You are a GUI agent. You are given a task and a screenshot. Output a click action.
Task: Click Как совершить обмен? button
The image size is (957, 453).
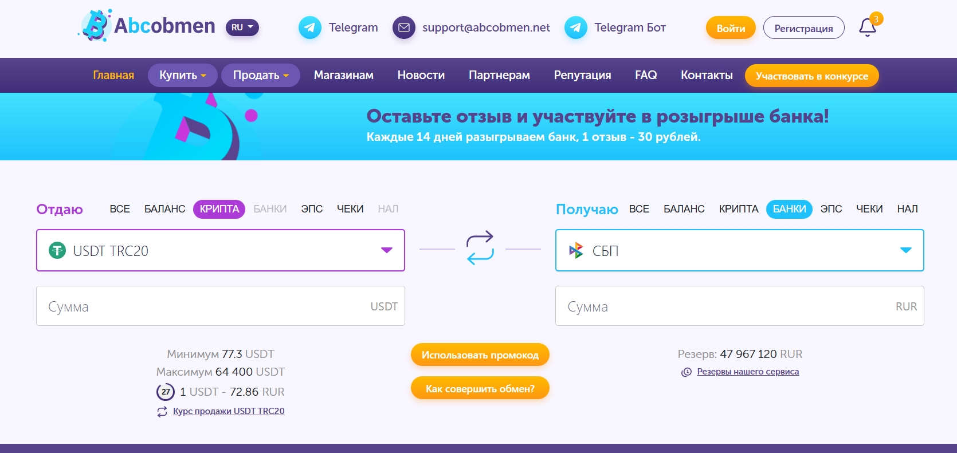coord(480,388)
